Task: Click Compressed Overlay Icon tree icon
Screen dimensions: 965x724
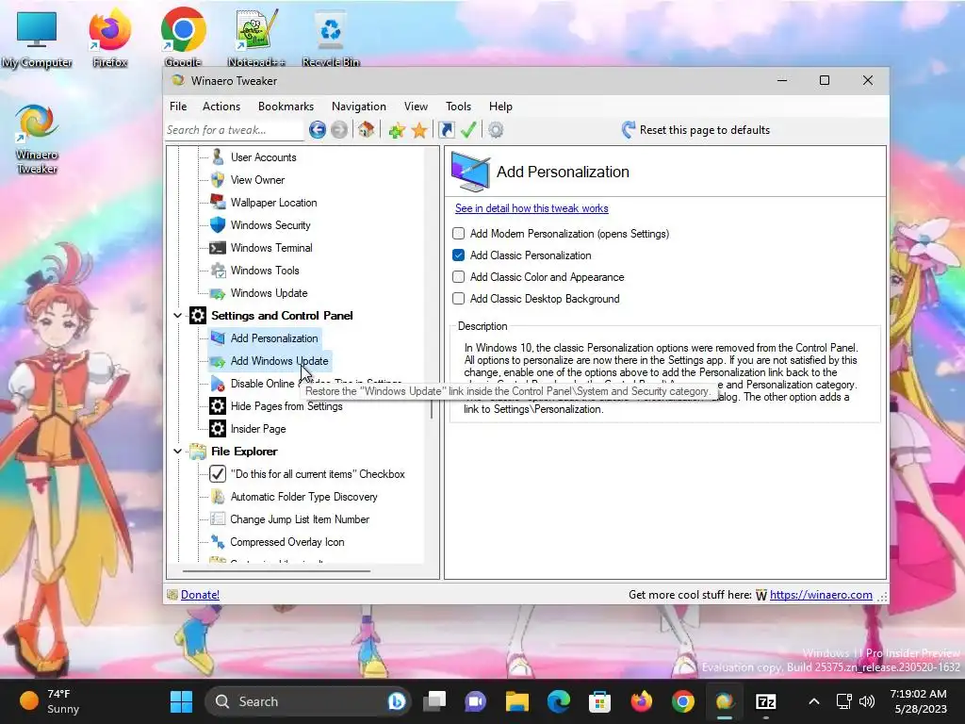Action: click(218, 542)
